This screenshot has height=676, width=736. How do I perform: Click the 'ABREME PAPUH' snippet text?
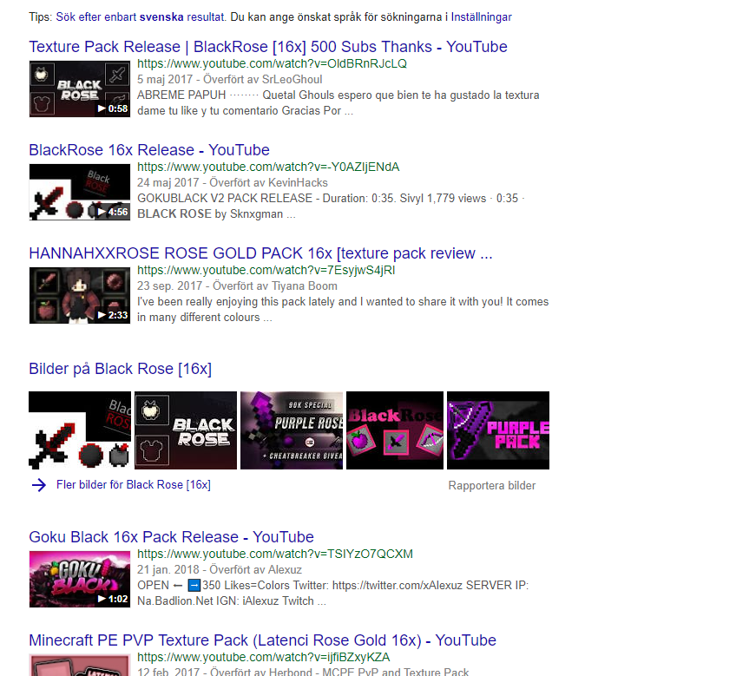[338, 102]
